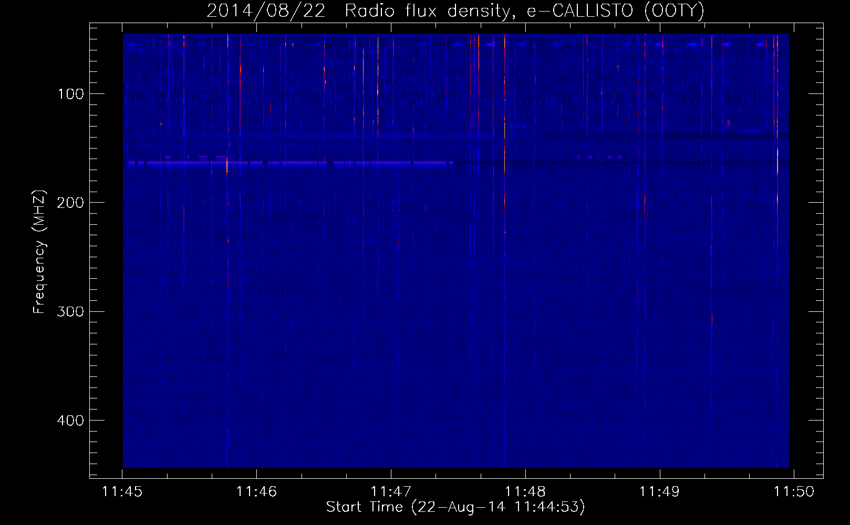Image resolution: width=850 pixels, height=525 pixels.
Task: Click the 11:48 time tick label
Action: tap(525, 492)
